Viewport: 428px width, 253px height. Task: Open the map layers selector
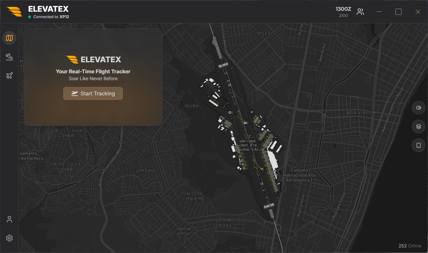point(419,126)
